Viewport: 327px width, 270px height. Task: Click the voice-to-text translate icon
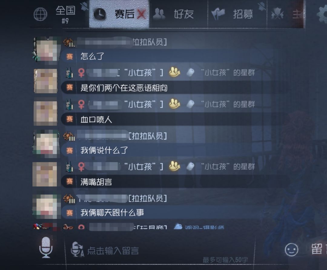click(78, 249)
